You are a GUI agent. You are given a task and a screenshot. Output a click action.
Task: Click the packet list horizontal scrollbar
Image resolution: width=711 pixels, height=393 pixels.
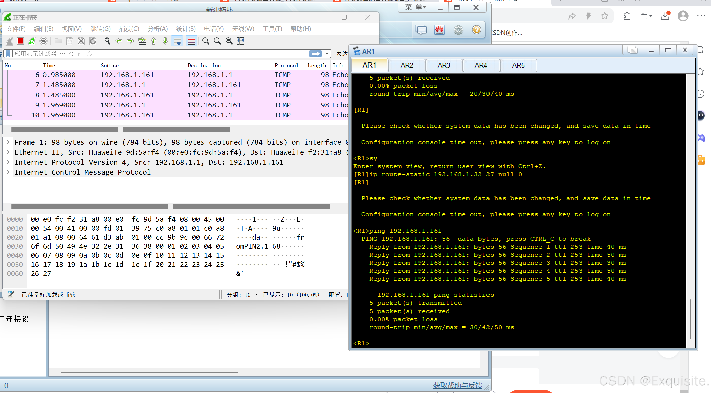pos(65,129)
